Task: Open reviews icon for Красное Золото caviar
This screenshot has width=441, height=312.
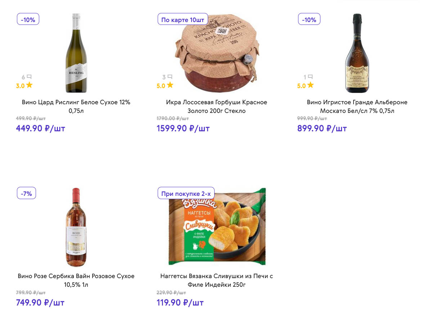Action: point(170,77)
